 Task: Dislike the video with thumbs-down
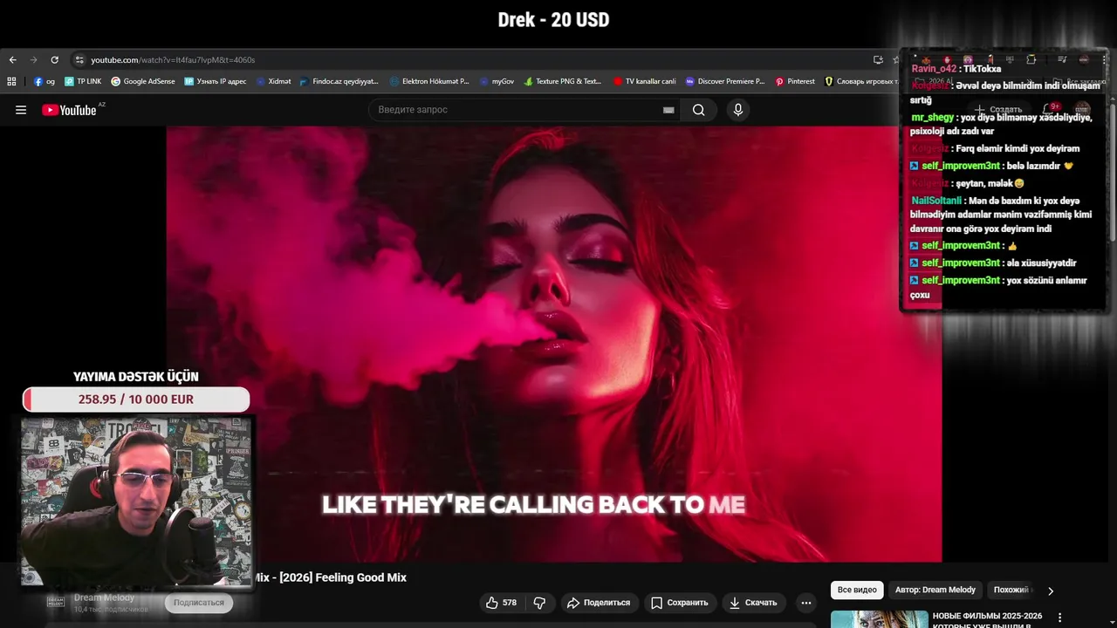coord(539,603)
